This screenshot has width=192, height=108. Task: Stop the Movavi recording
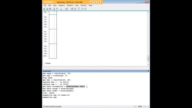[99, 2]
